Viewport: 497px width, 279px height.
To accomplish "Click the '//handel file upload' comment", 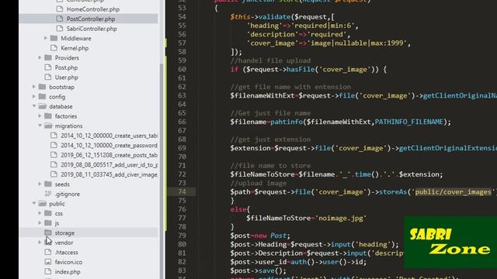I will pos(271,60).
